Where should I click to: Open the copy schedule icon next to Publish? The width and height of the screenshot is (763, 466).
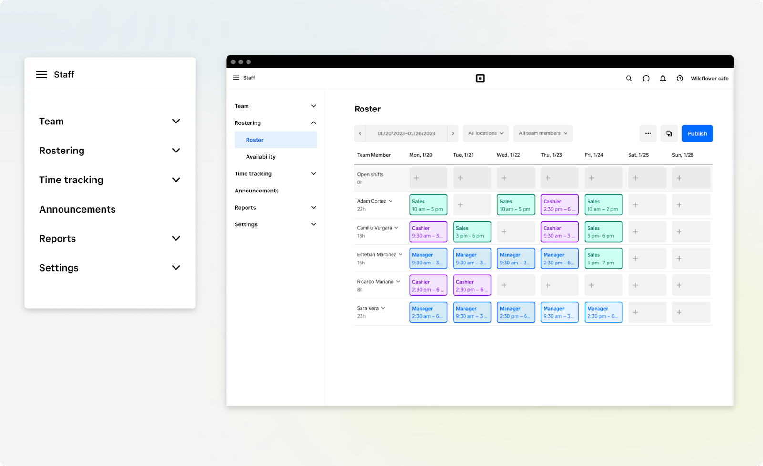tap(669, 133)
